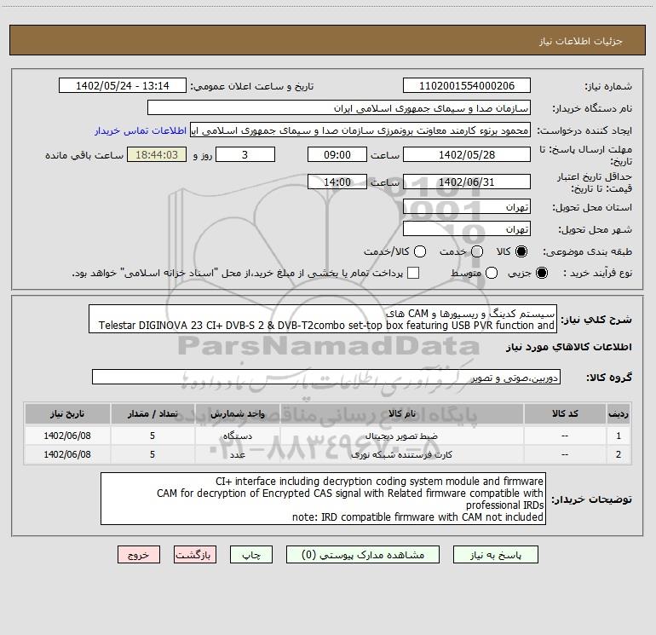Viewport: 656px width, 635px height.
Task: Click the request creator name field
Action: click(360, 130)
